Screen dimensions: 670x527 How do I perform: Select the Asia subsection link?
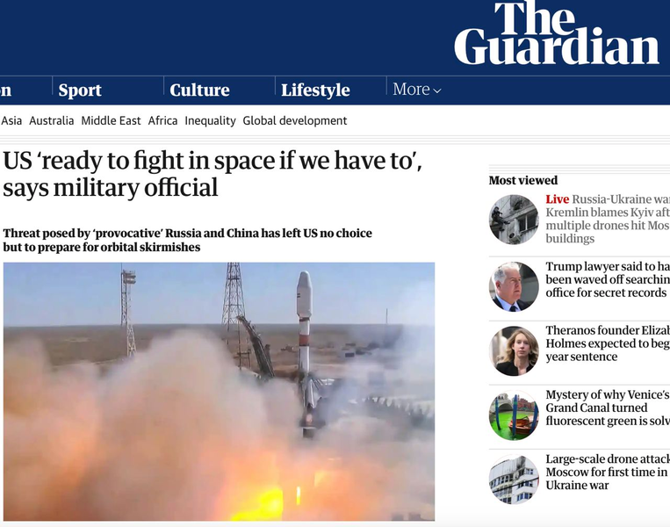point(11,120)
